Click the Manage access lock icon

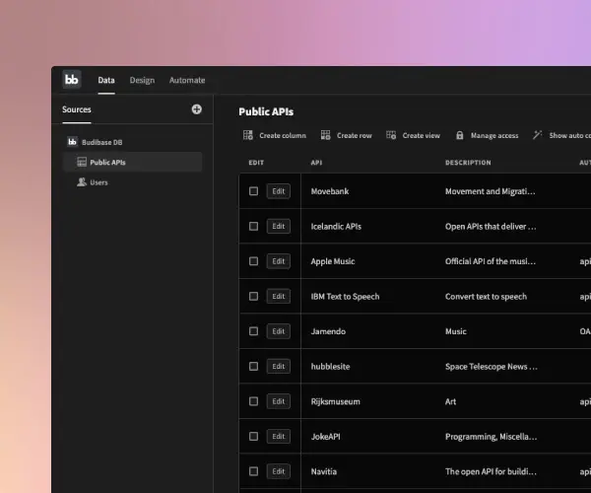tap(459, 135)
